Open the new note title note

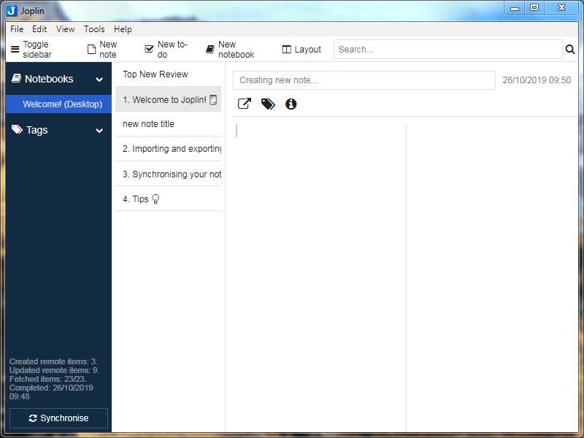tap(168, 123)
